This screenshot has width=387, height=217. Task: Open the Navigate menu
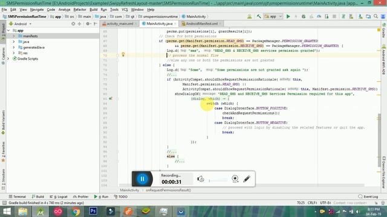click(37, 10)
